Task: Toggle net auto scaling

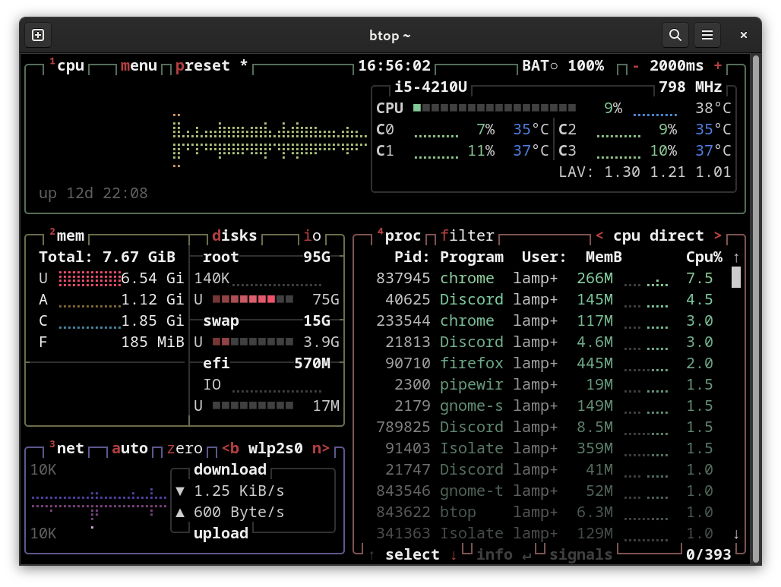Action: pyautogui.click(x=130, y=448)
